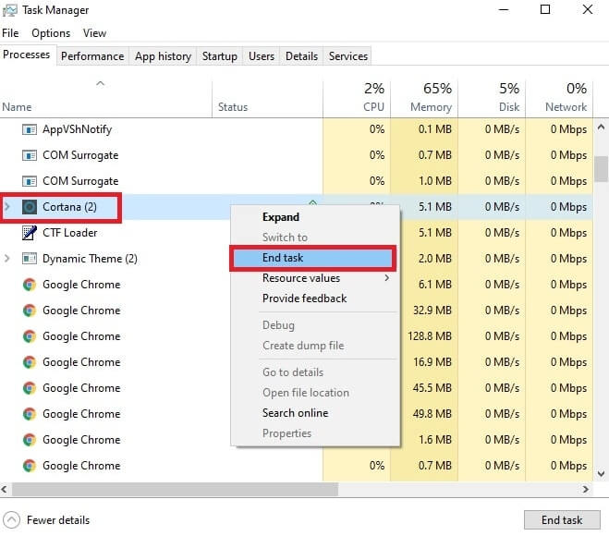609x536 pixels.
Task: Click the CTF Loader pen icon
Action: click(30, 233)
